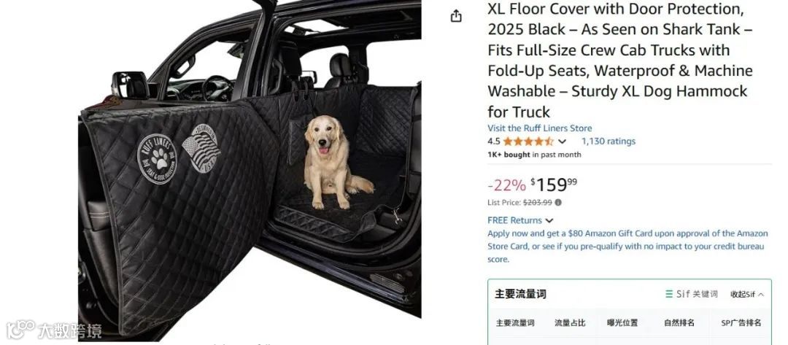Image resolution: width=788 pixels, height=345 pixels.
Task: Click the 流量占比 column header
Action: pos(570,323)
